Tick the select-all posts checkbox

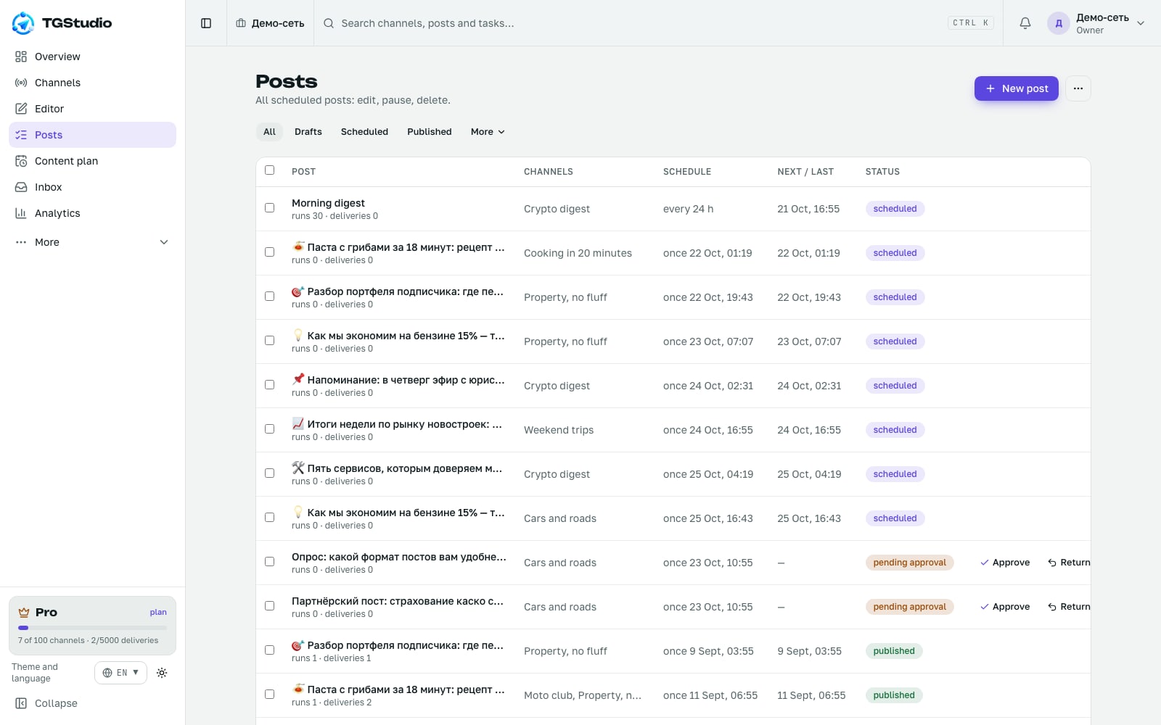pos(270,170)
